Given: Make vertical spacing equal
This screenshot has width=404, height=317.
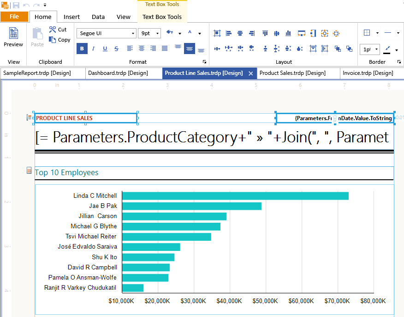Looking at the screenshot, I should tap(265, 49).
